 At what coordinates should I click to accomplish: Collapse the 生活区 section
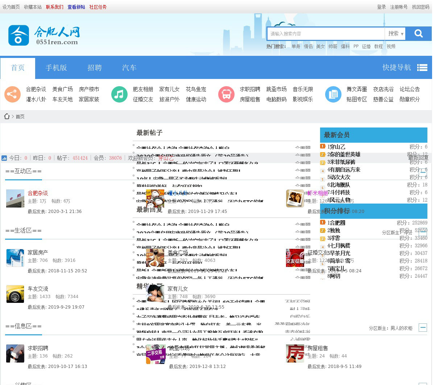(x=423, y=232)
